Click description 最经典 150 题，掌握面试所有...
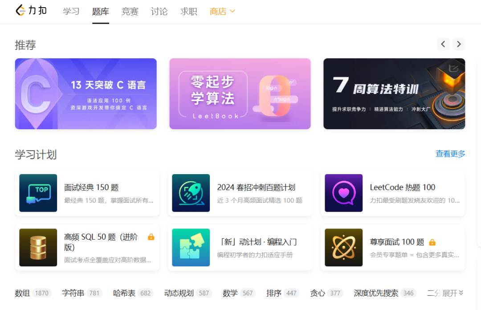Screen dimensions: 481x310 [109, 200]
